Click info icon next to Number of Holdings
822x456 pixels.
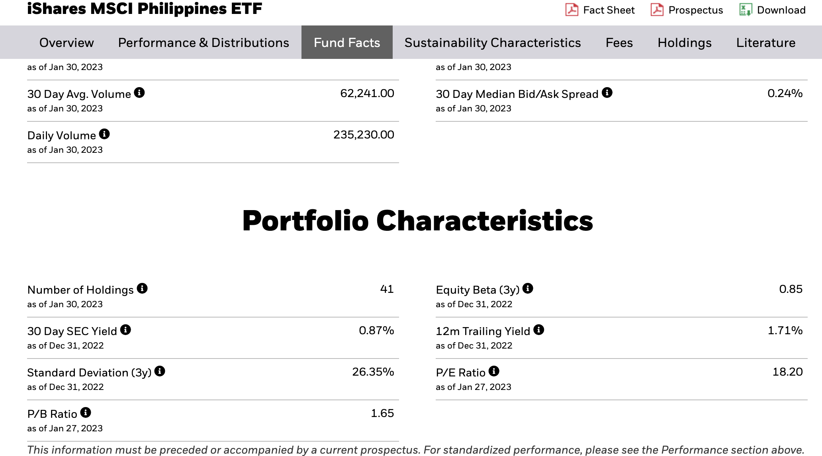tap(142, 288)
